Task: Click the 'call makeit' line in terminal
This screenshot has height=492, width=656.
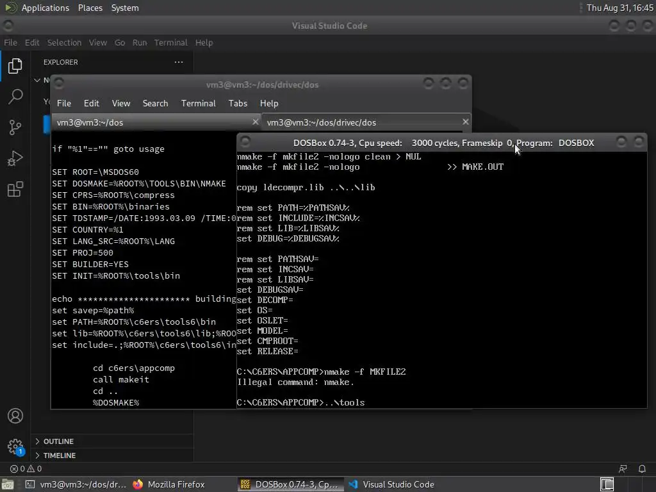Action: [121, 379]
